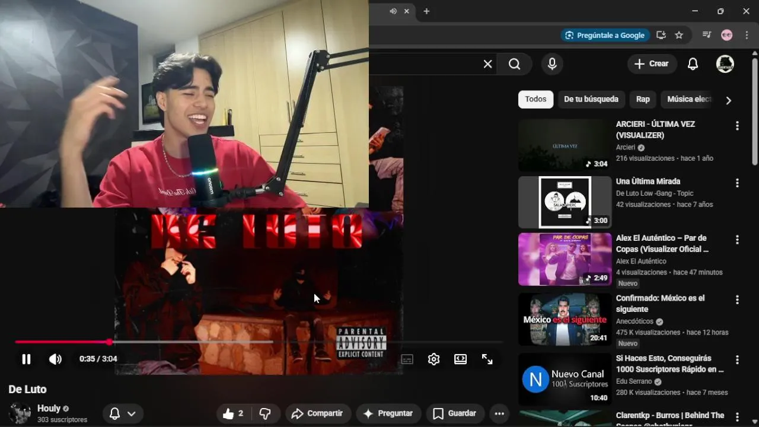Open Confirmado: México es el siguiente title
Viewport: 759px width, 427px height.
[660, 304]
